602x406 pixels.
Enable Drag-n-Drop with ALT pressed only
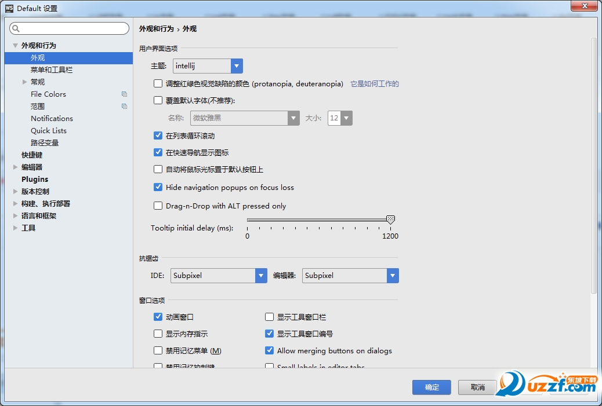(x=158, y=205)
